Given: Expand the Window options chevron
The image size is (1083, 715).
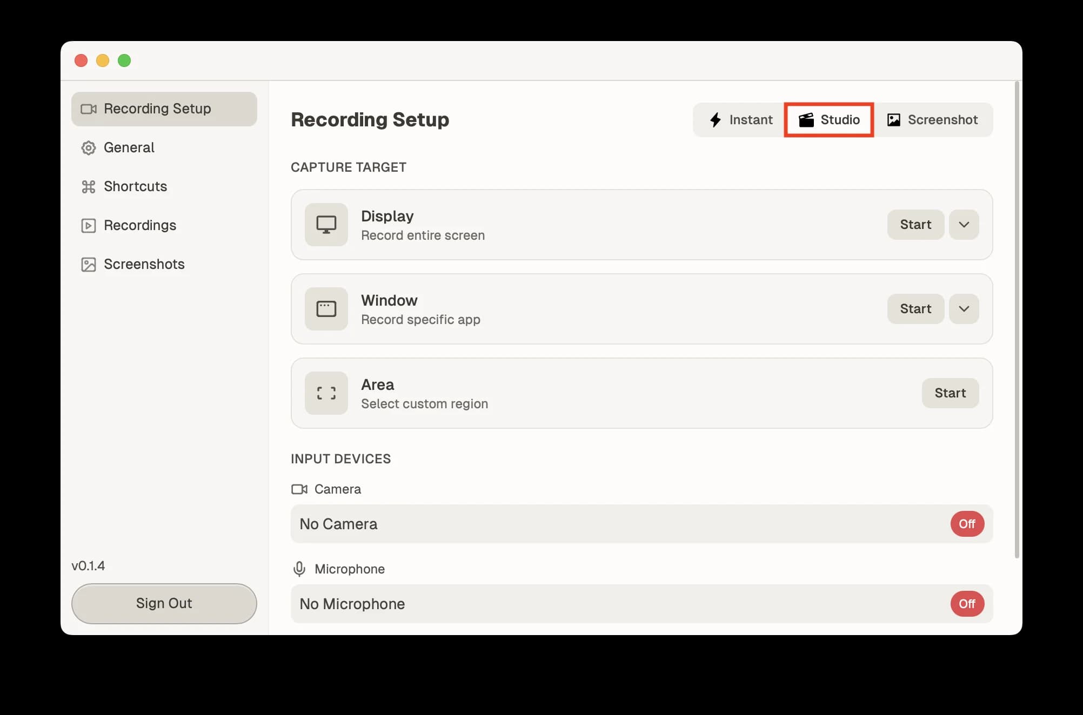Looking at the screenshot, I should 964,309.
